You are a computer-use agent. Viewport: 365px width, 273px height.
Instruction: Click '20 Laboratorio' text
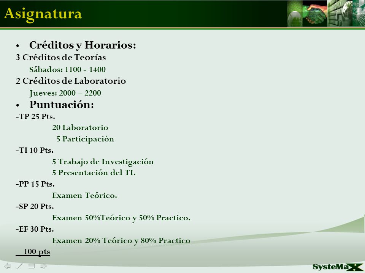tap(80, 127)
